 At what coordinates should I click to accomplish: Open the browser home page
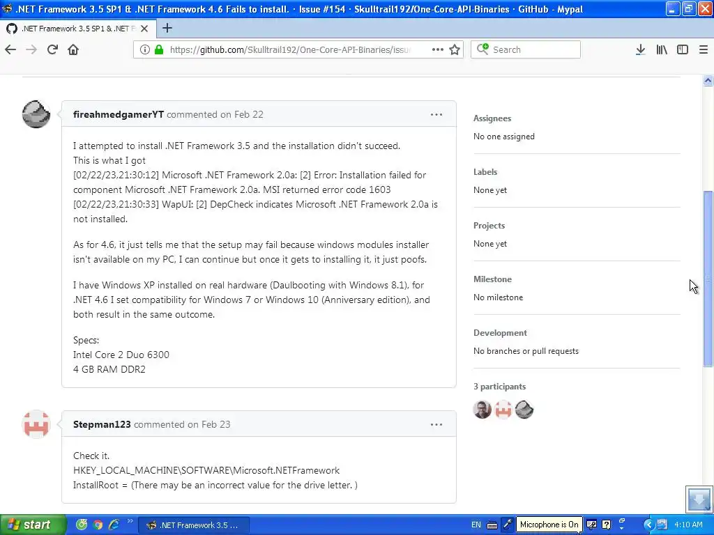pos(73,49)
